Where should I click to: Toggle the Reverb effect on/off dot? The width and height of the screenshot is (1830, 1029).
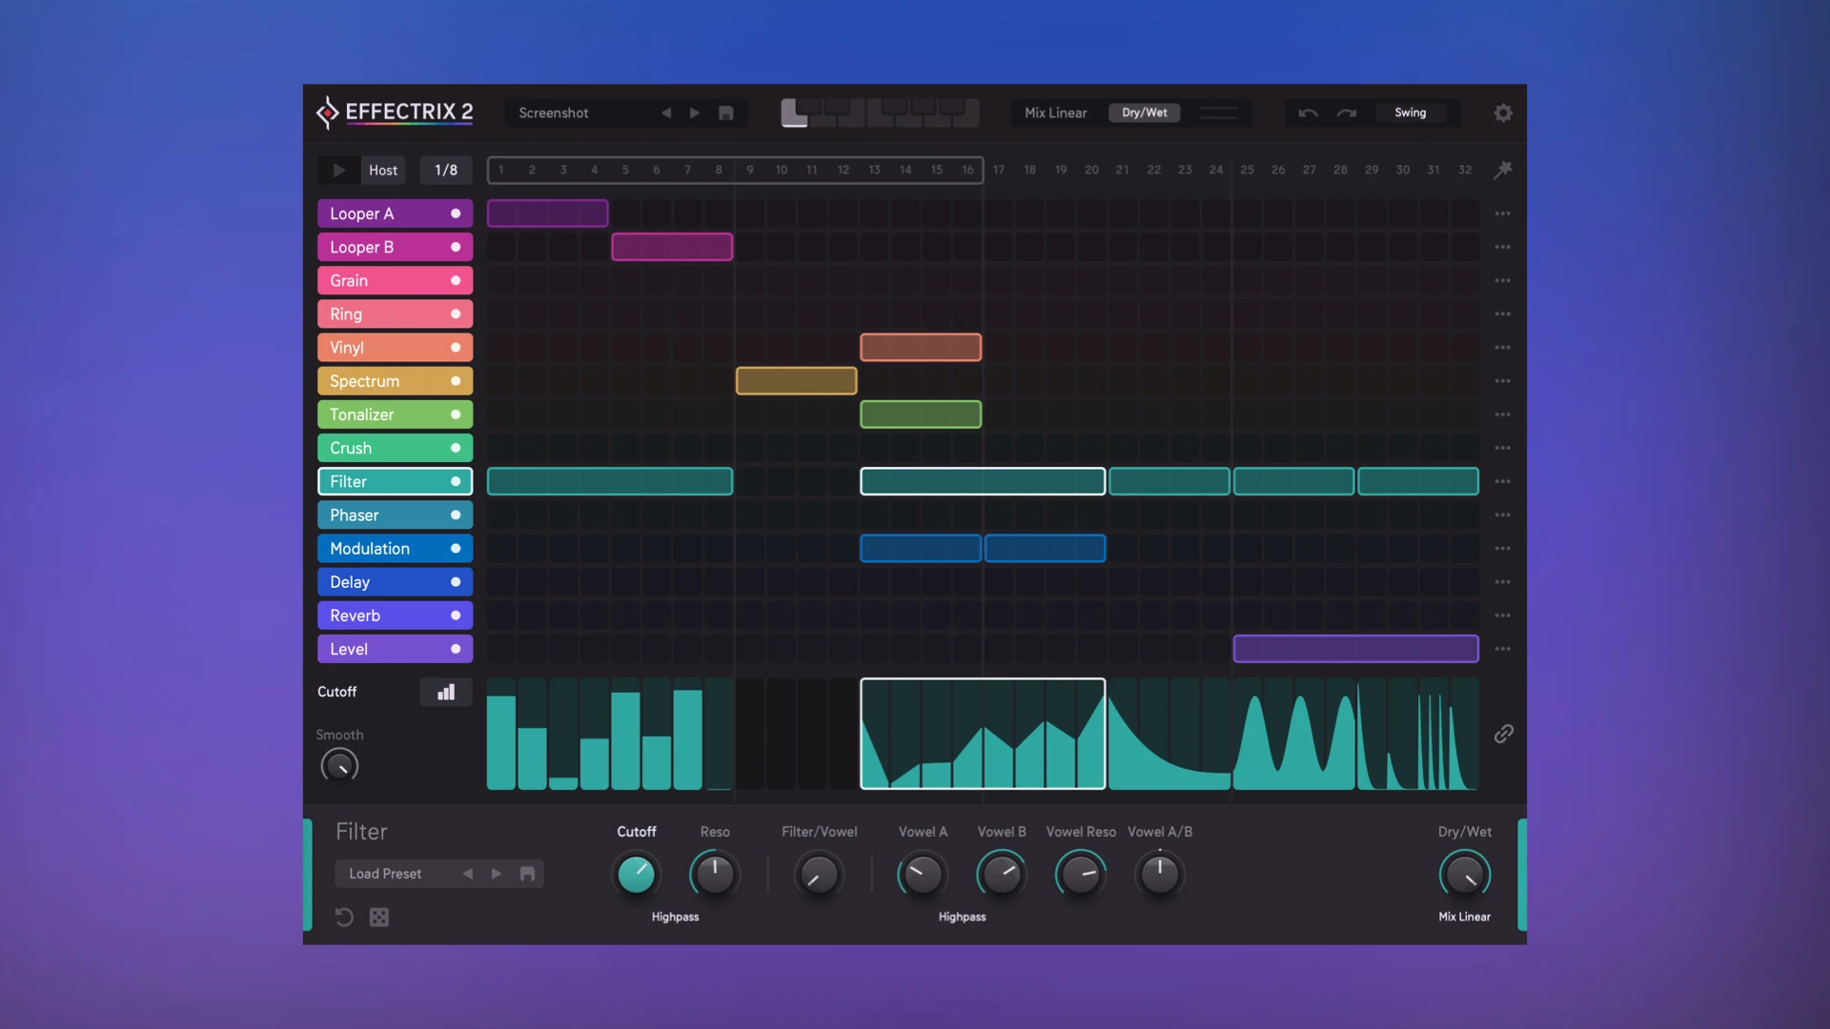[x=457, y=615]
